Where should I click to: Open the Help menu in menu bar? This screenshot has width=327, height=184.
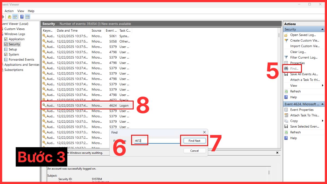pos(31,11)
